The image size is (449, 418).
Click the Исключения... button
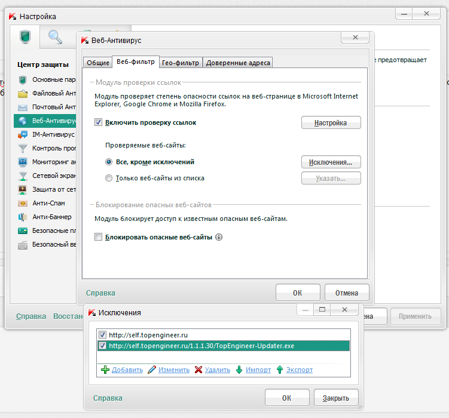(331, 162)
